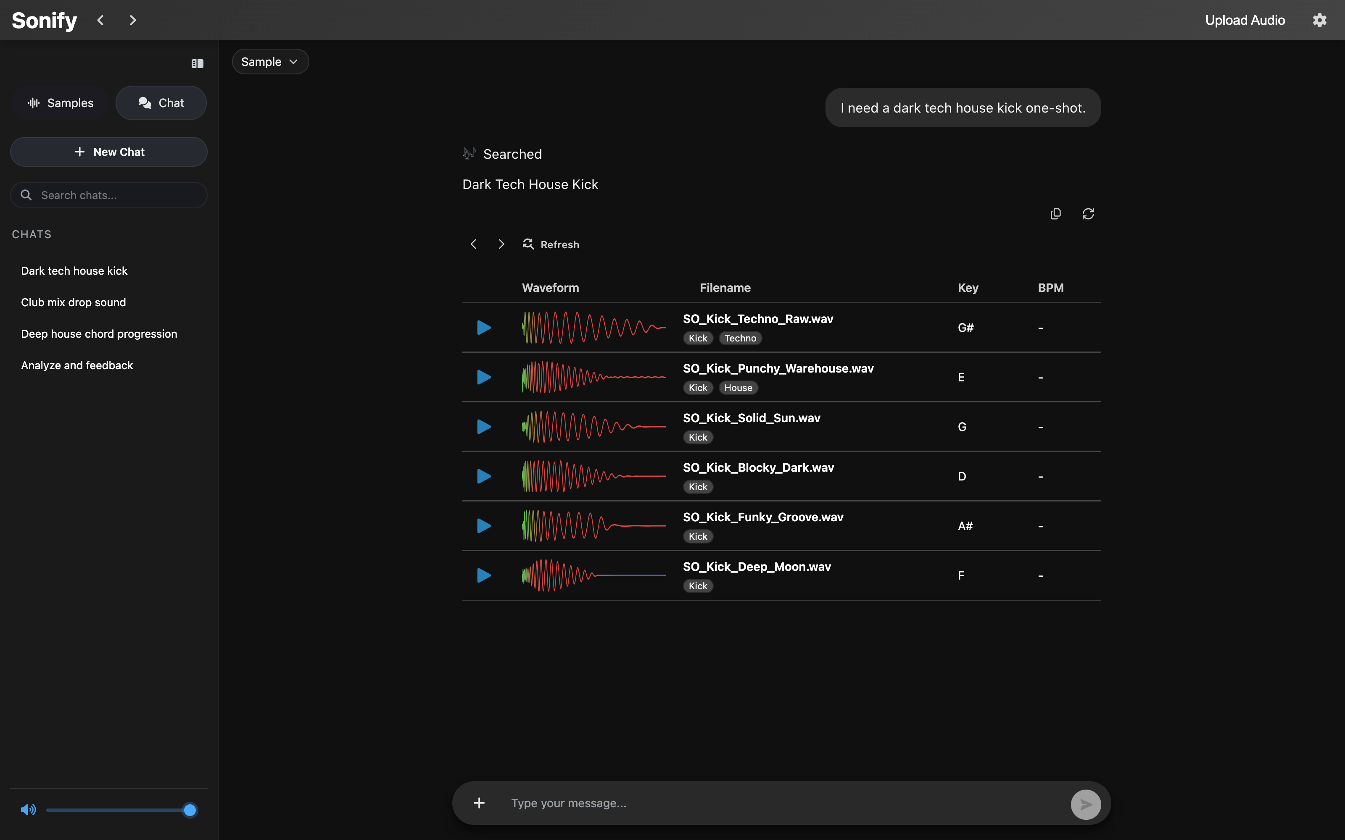The image size is (1345, 840).
Task: Copy the search response
Action: point(1055,213)
